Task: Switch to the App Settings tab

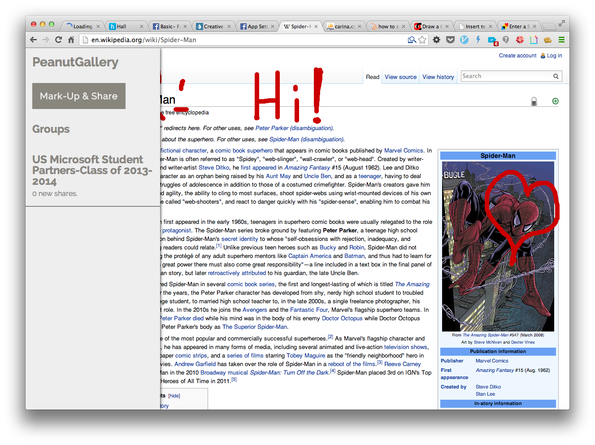Action: point(256,26)
